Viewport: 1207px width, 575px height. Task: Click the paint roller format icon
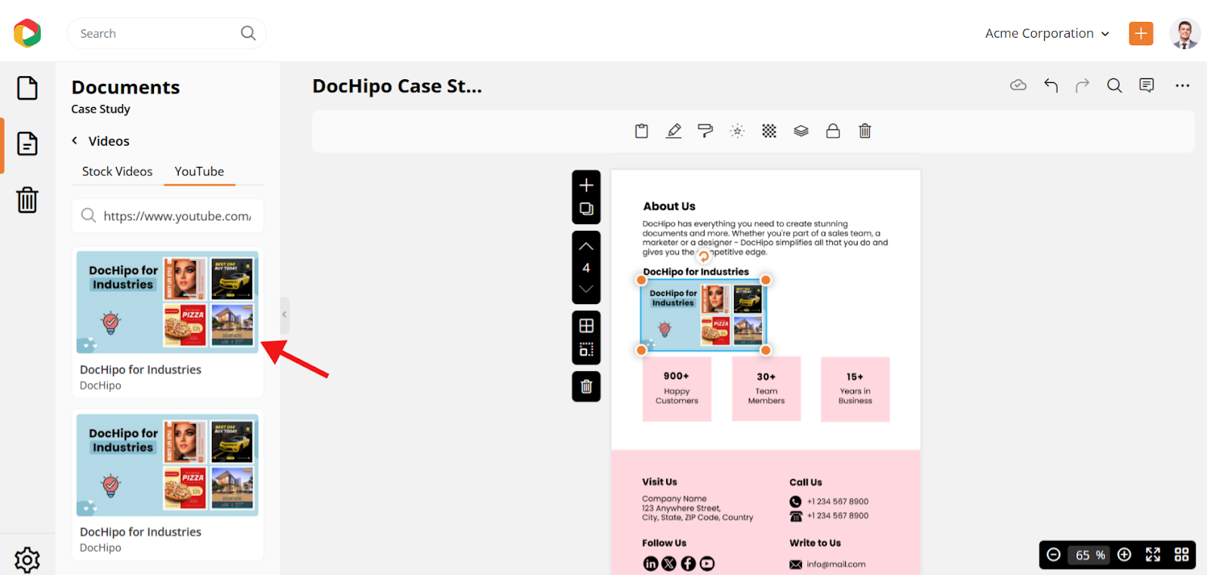(x=705, y=131)
